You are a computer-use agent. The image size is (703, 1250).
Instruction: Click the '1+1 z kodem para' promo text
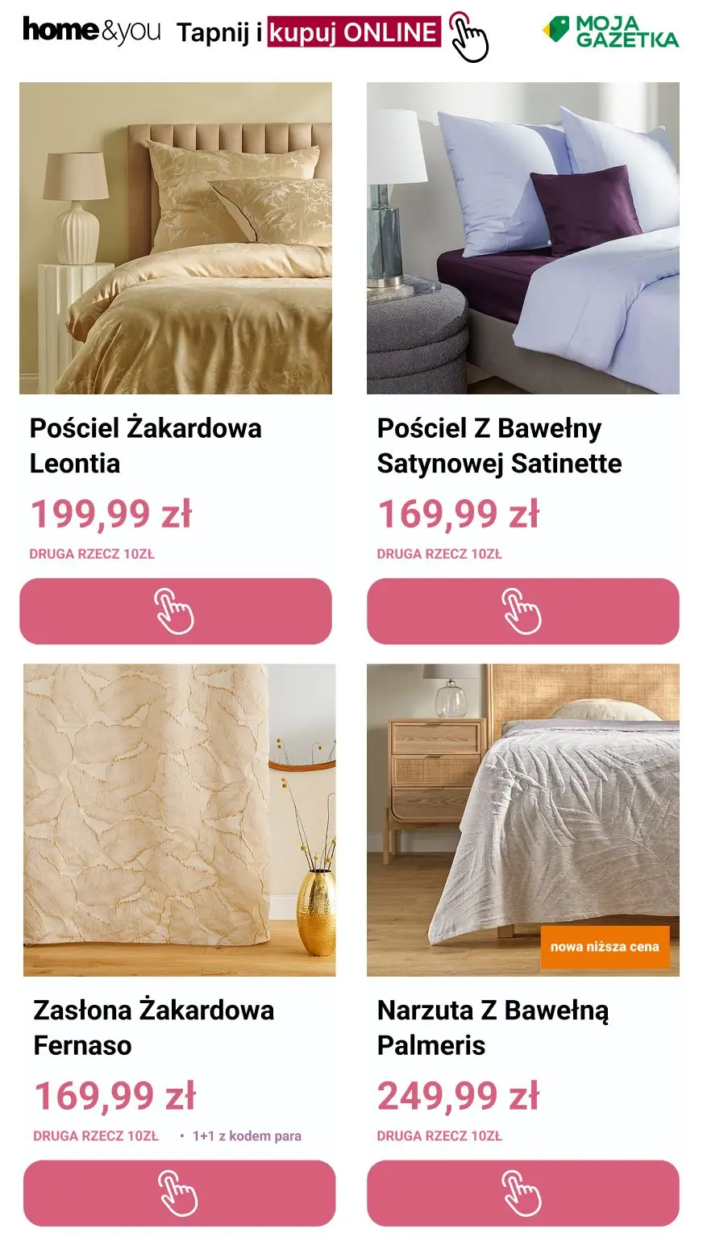click(247, 1135)
